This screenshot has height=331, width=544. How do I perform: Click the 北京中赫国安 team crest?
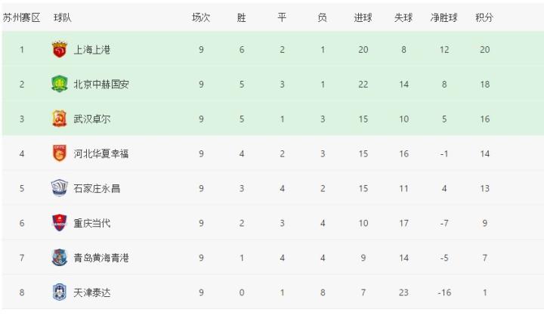(59, 85)
